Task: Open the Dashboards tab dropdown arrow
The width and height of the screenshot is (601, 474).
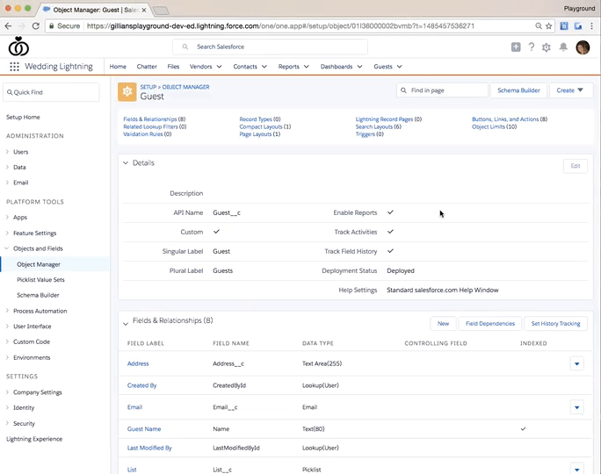Action: [x=360, y=67]
